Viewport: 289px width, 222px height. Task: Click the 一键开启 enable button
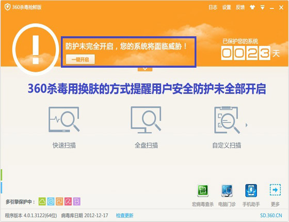point(81,59)
